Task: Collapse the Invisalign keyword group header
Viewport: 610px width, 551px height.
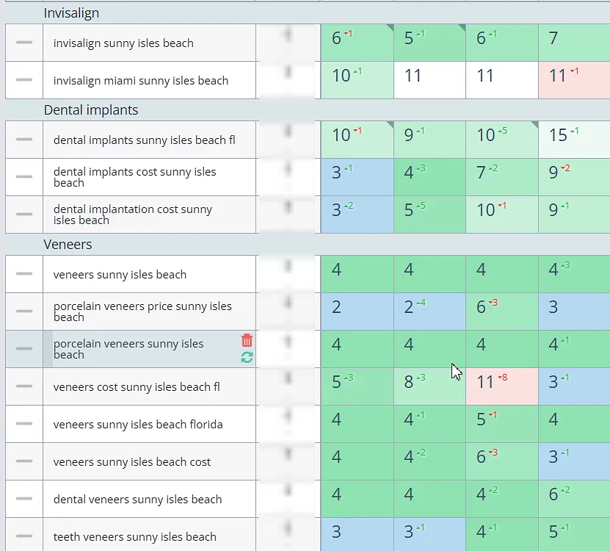Action: [71, 13]
